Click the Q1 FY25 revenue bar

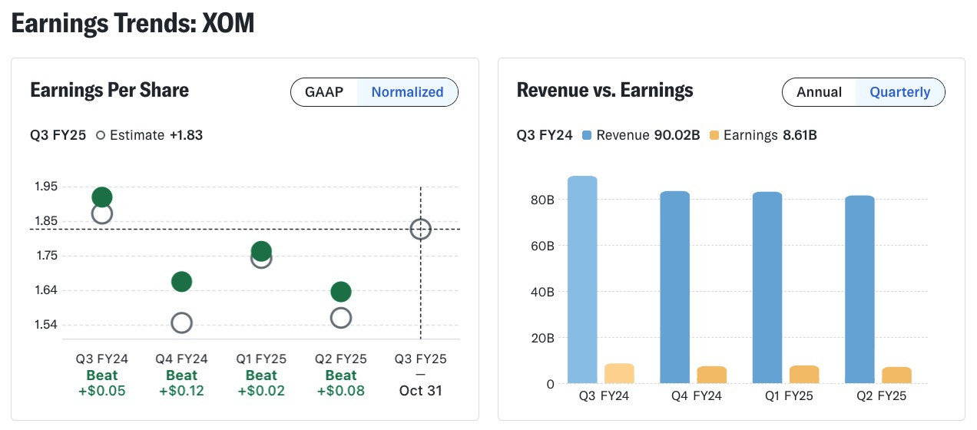[767, 287]
